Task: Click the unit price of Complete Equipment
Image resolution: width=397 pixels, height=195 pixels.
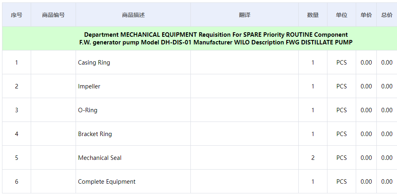Action: (366, 182)
